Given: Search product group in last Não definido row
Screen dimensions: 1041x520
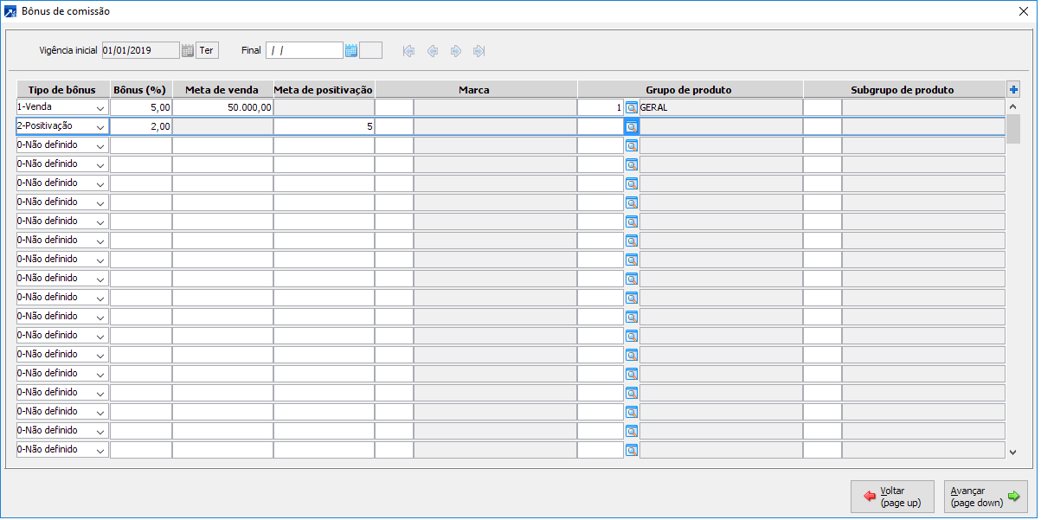Looking at the screenshot, I should pos(632,450).
